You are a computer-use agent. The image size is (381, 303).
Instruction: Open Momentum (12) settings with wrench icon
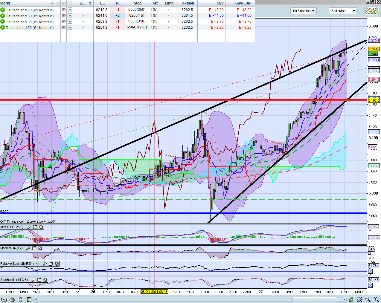29,248
